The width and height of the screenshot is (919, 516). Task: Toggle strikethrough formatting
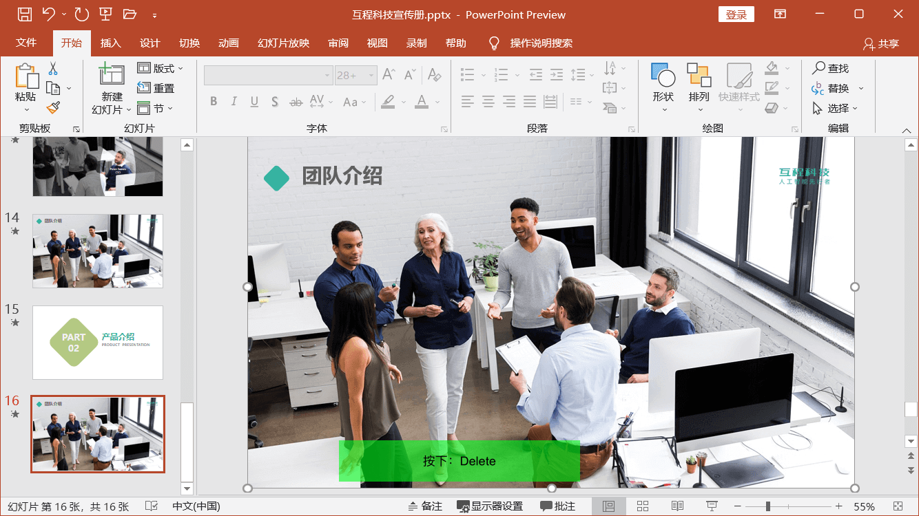click(296, 102)
